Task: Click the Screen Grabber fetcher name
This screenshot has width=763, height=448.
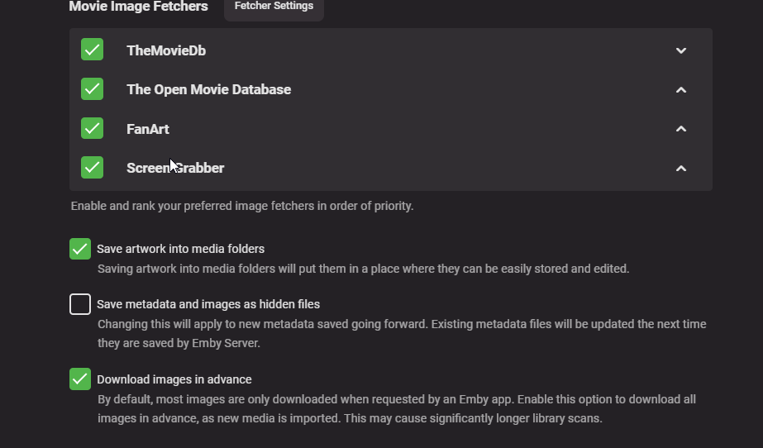Action: tap(175, 168)
